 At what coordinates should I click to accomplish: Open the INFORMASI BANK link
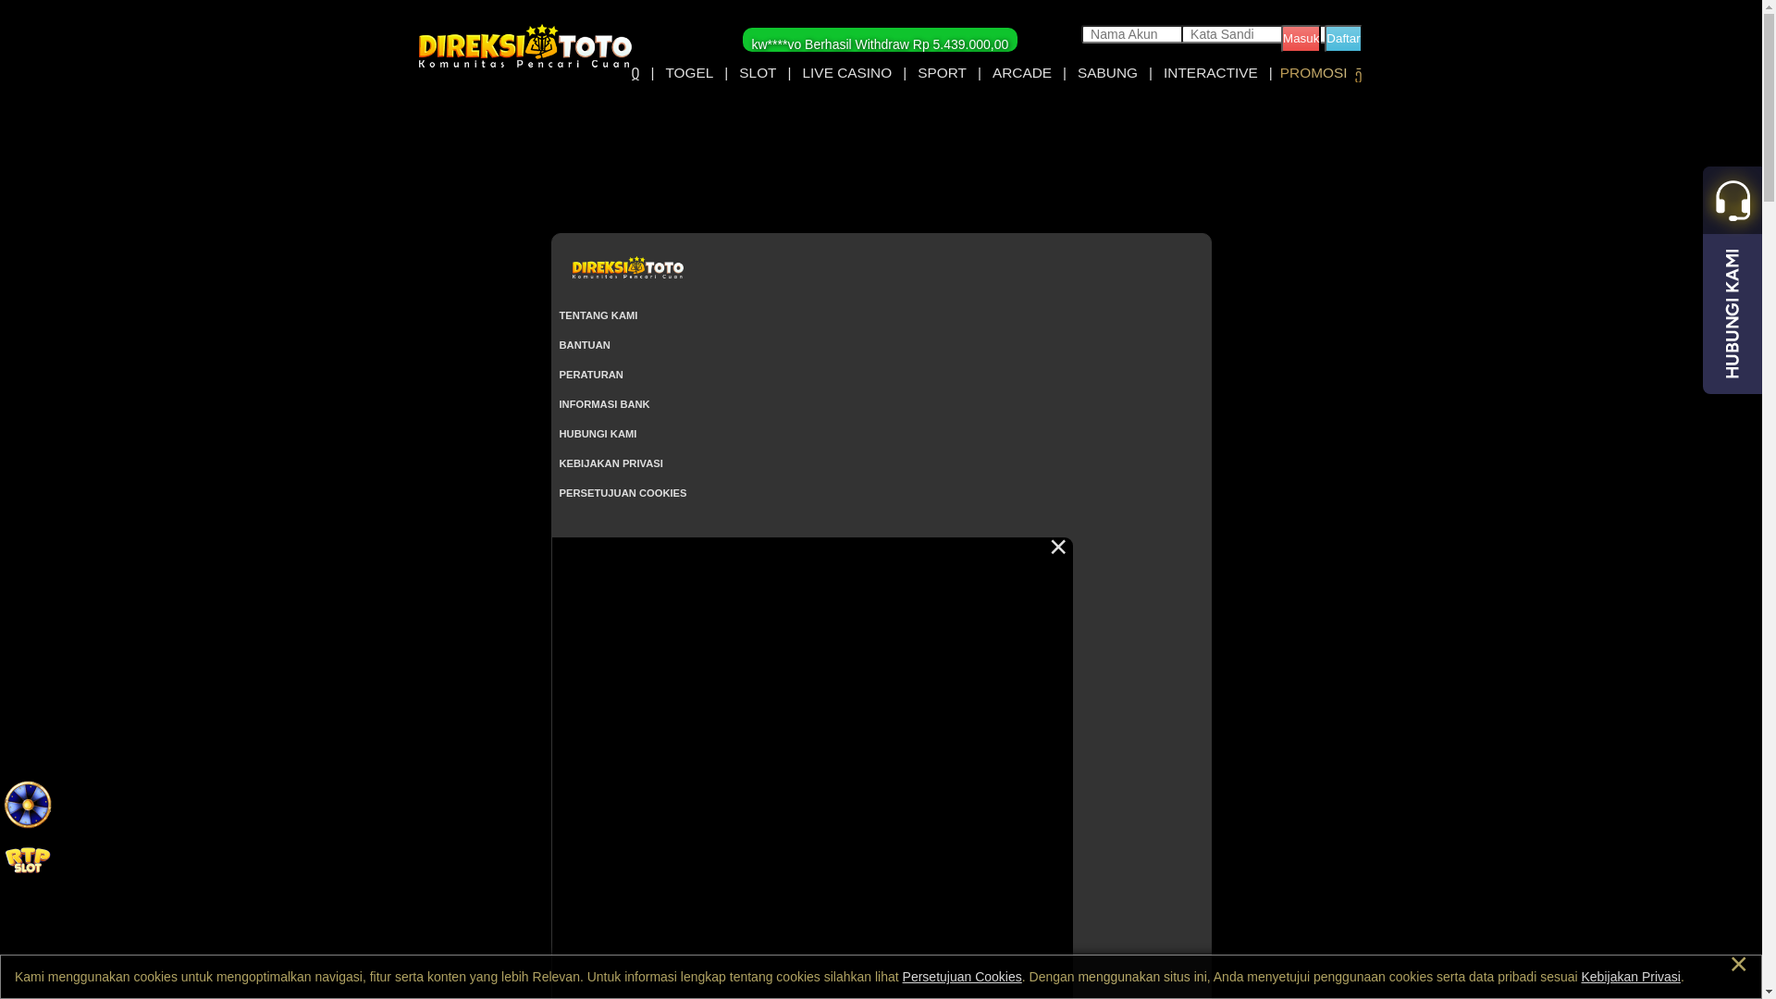pyautogui.click(x=604, y=404)
